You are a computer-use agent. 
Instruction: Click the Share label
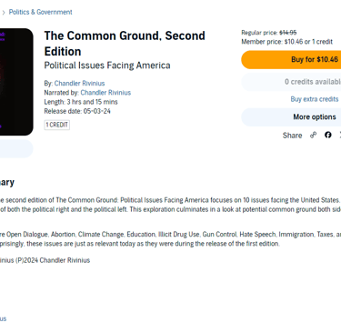pos(292,136)
